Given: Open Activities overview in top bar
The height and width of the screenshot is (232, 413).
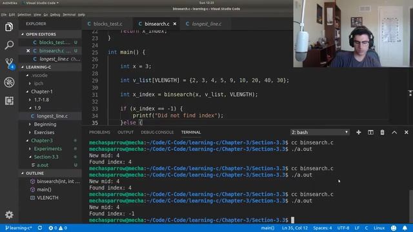Looking at the screenshot, I should coord(10,3).
